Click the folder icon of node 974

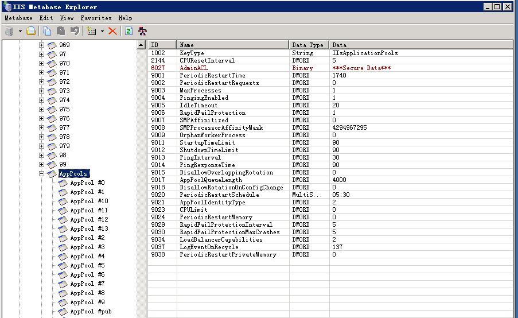pyautogui.click(x=52, y=100)
